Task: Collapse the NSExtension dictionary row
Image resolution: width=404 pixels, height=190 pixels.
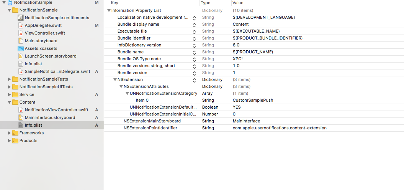Action: (115, 80)
